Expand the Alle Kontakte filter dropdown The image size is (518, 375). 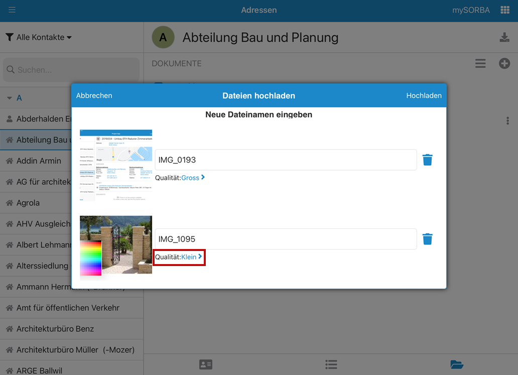[x=39, y=37]
